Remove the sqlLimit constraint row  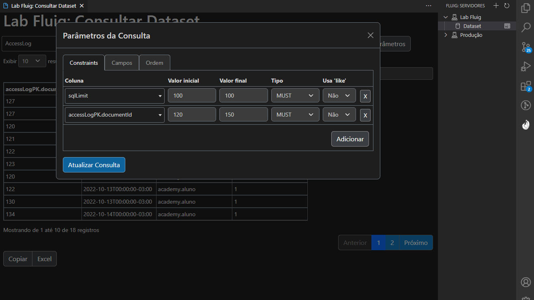tap(365, 96)
